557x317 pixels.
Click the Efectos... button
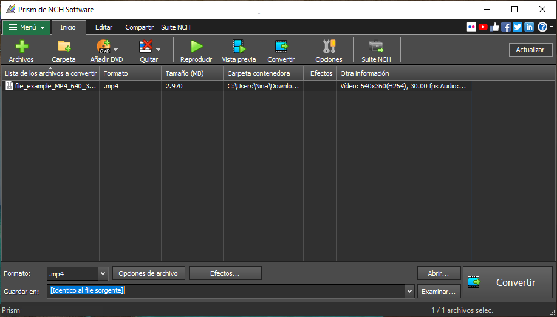click(x=225, y=273)
